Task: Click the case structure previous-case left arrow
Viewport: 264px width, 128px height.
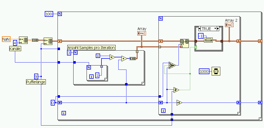Action: coord(199,29)
